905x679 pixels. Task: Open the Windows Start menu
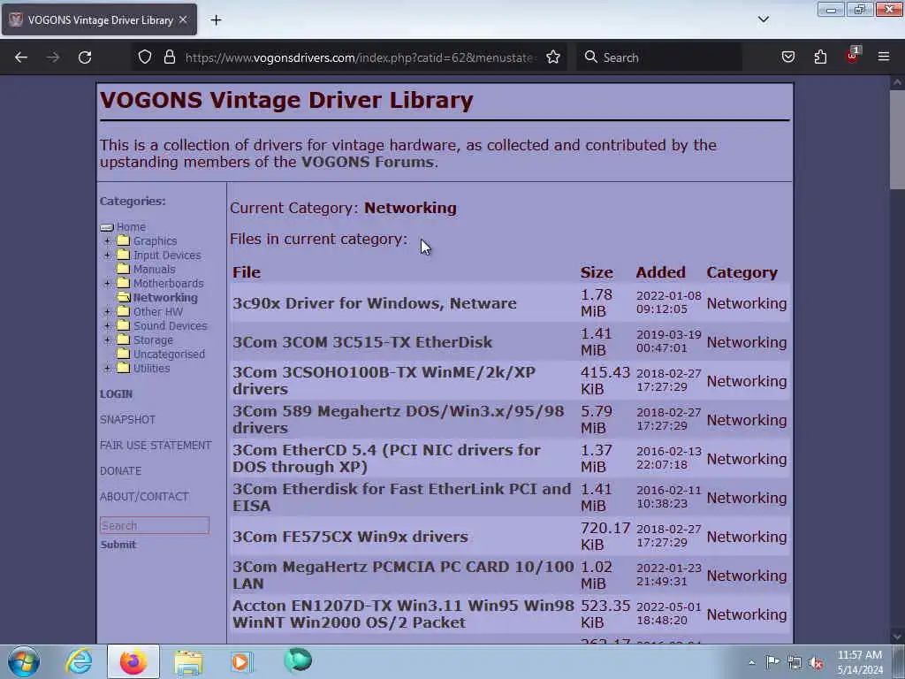[x=24, y=661]
